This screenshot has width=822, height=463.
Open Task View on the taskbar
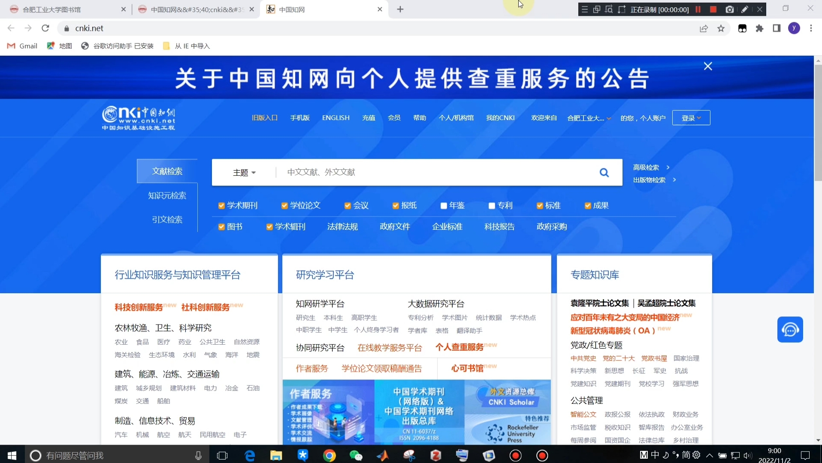(222, 455)
